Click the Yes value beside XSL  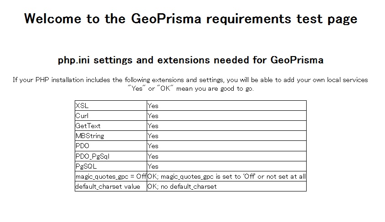(x=153, y=106)
